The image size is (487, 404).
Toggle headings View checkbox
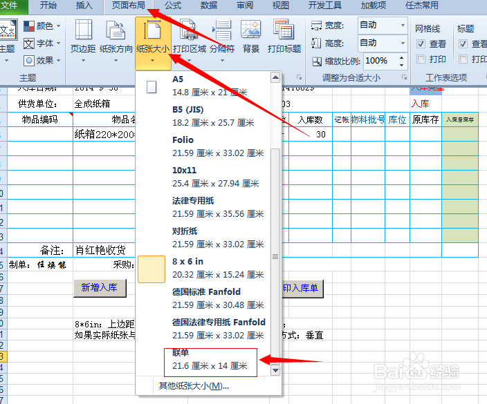point(463,44)
